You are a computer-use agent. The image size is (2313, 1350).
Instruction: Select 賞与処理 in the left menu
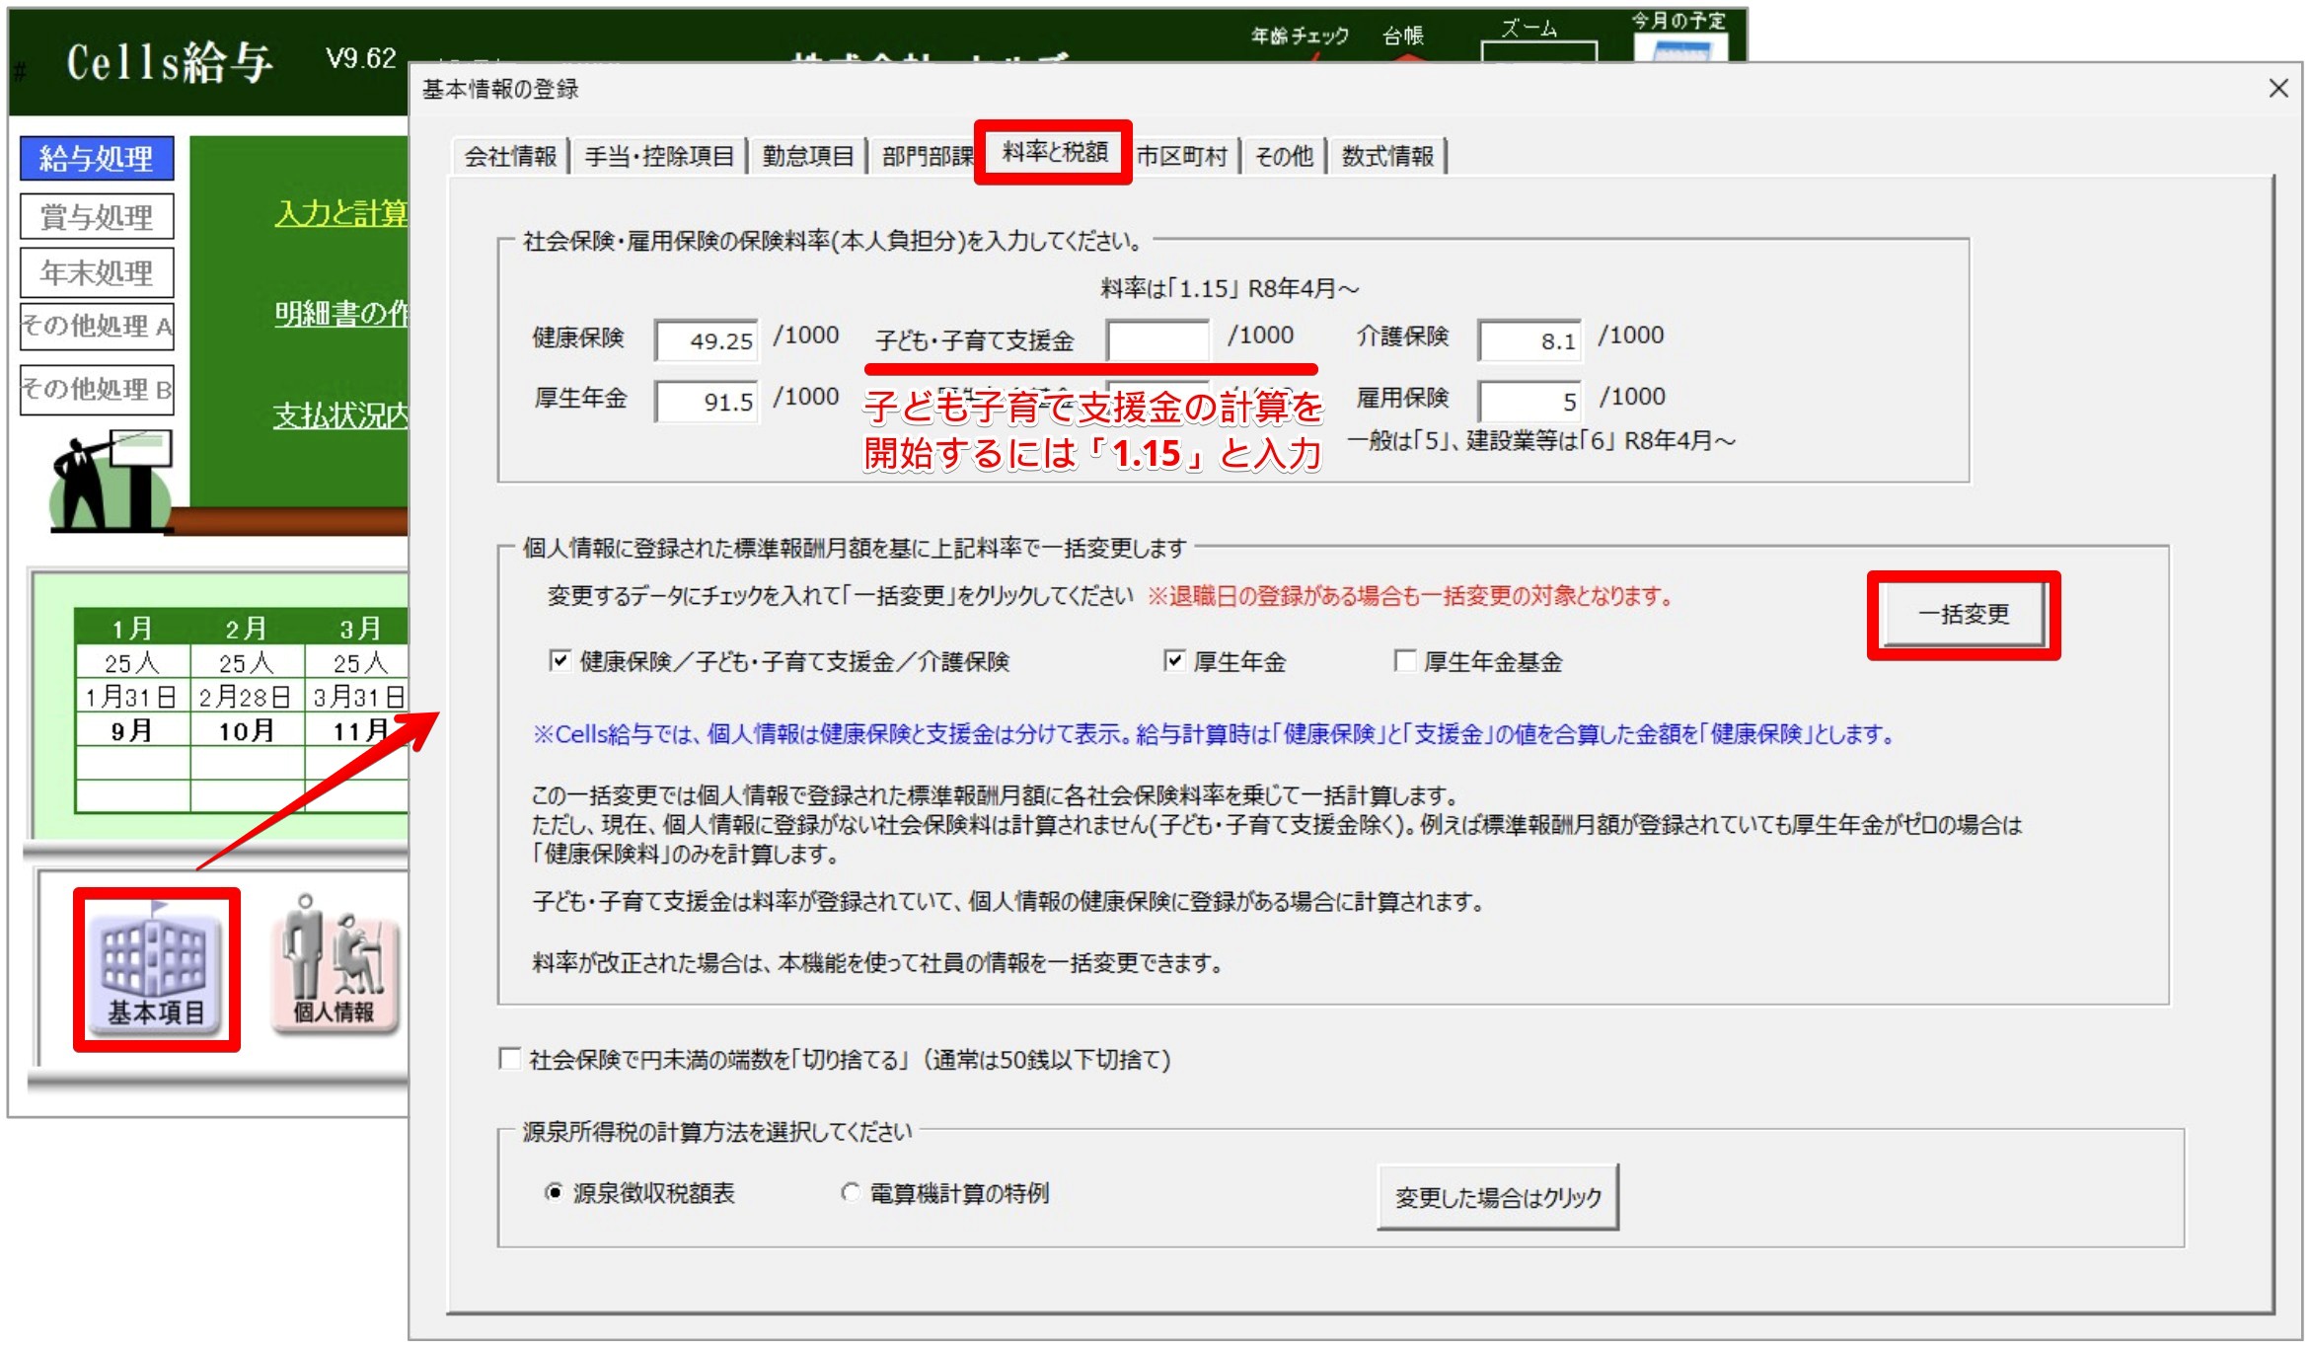coord(97,216)
